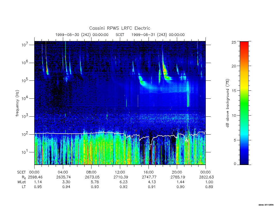Image resolution: width=274 pixels, height=206 pixels.
Task: Click the 'RE' row label
Action: coord(24,177)
